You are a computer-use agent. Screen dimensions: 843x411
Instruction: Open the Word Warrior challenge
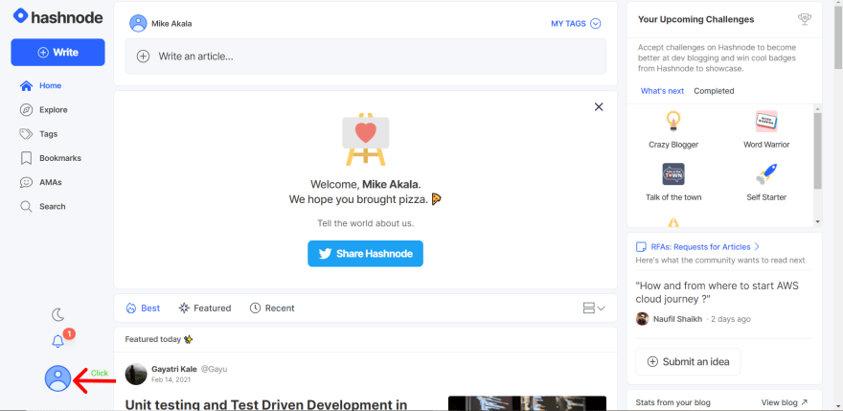coord(766,129)
